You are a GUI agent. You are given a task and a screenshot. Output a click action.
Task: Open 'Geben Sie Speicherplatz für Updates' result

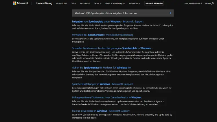click(x=102, y=67)
